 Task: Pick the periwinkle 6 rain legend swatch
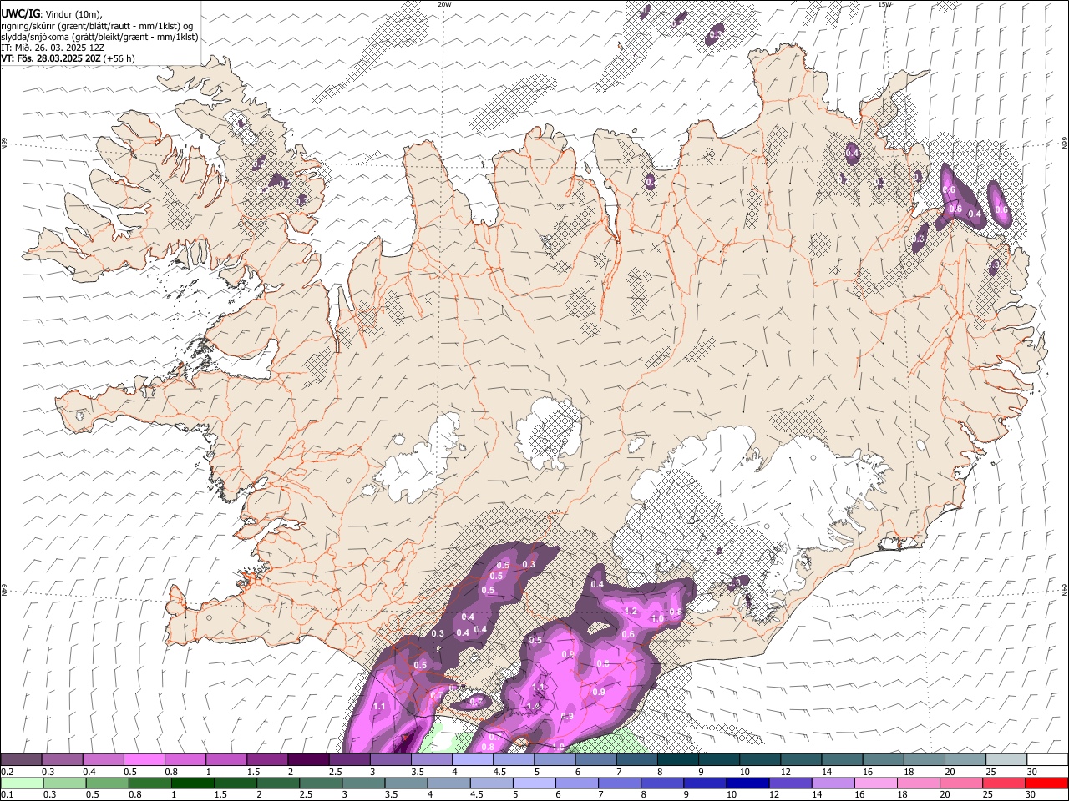click(577, 783)
